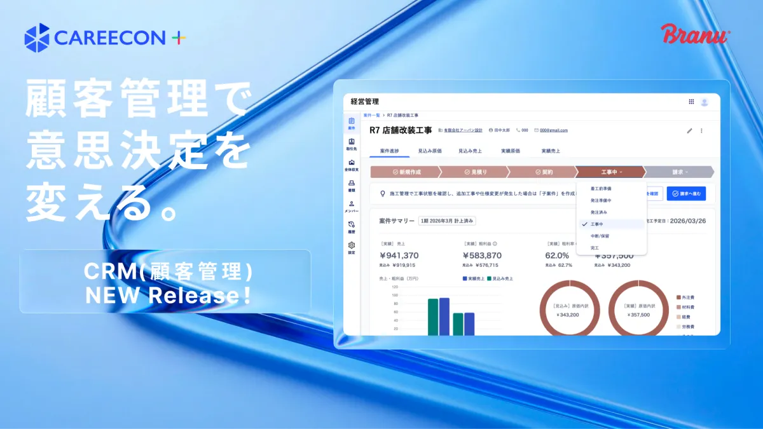The image size is (763, 429).
Task: Click the 実績売上 blue legend swatch
Action: pyautogui.click(x=465, y=278)
